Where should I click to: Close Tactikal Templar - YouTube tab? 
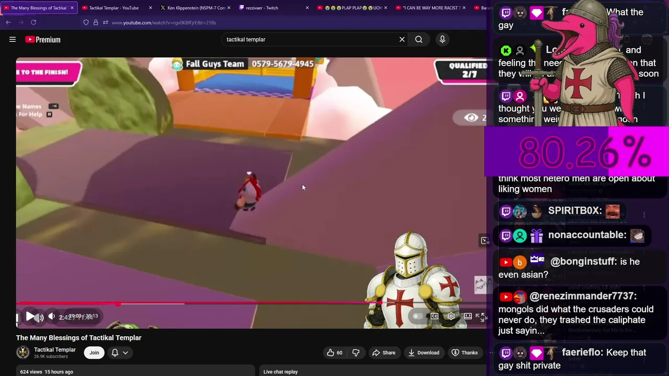click(x=151, y=8)
